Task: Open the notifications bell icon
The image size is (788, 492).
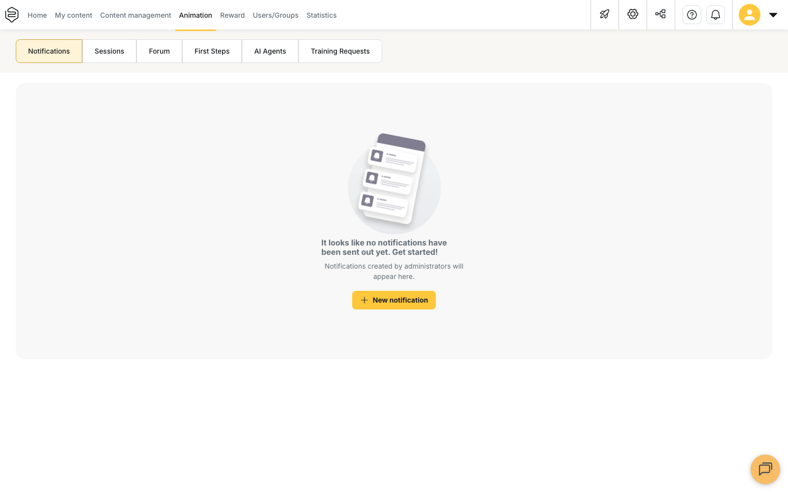Action: click(x=716, y=15)
